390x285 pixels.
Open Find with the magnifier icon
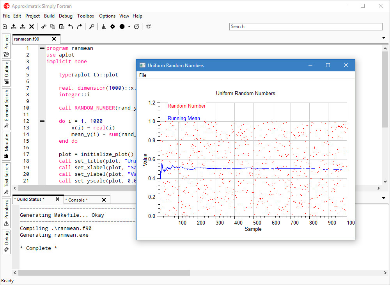tap(92, 27)
